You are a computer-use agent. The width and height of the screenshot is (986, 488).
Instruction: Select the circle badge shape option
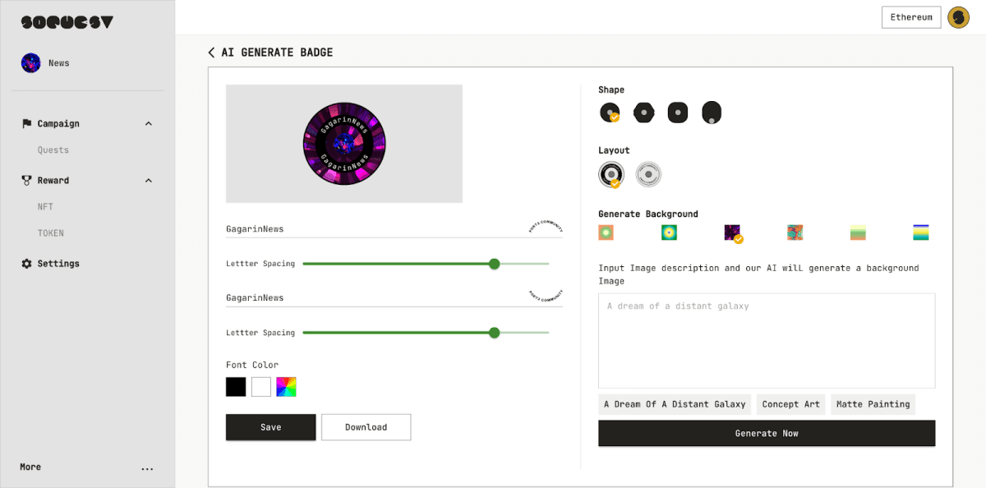click(x=609, y=113)
